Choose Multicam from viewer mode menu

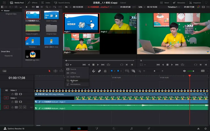coord(74,80)
